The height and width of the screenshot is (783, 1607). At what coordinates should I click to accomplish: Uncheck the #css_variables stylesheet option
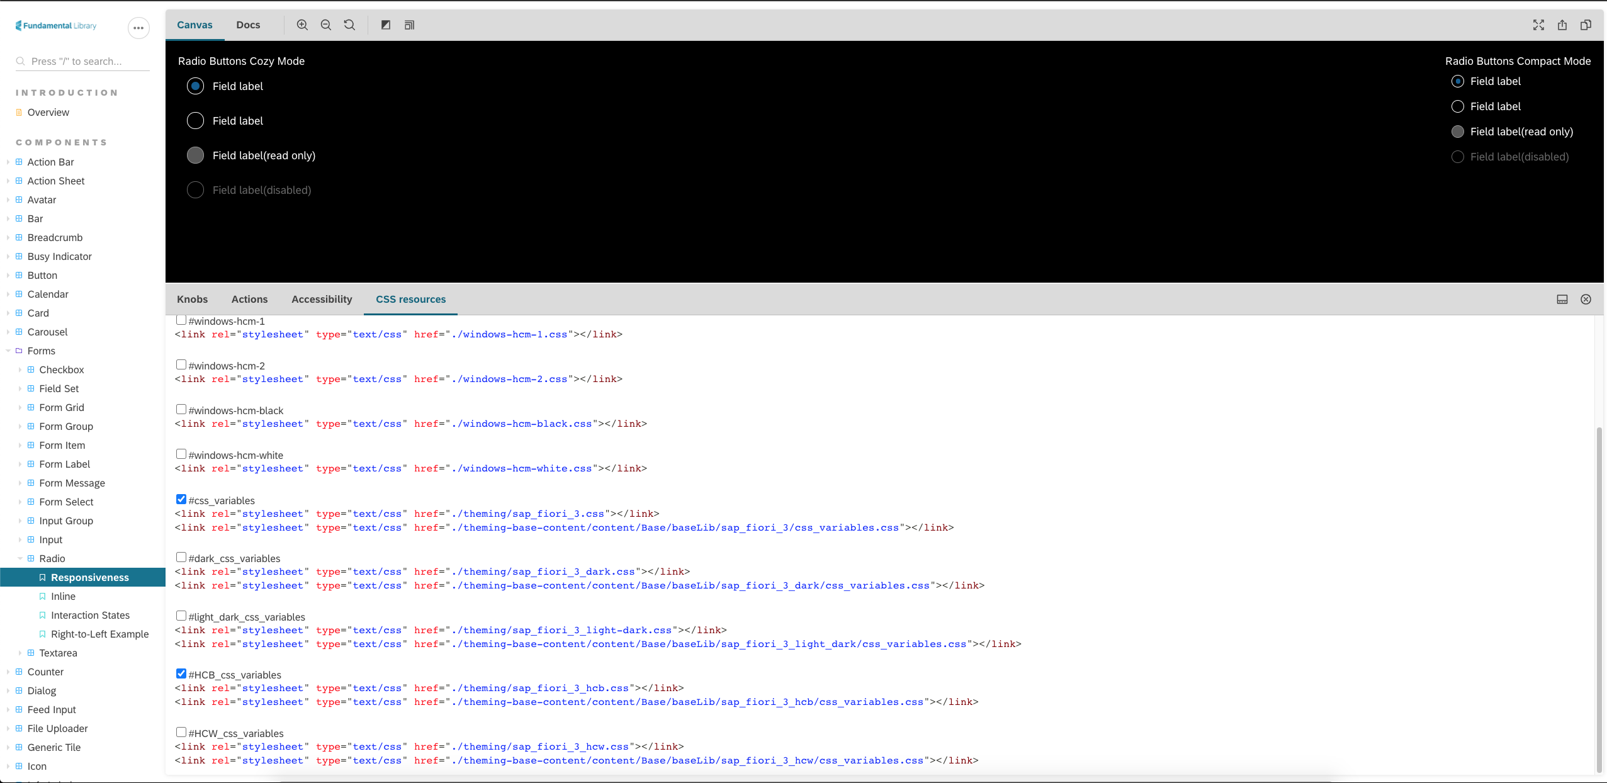(181, 499)
